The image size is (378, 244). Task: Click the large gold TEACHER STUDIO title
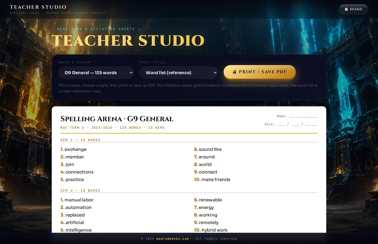click(x=128, y=41)
